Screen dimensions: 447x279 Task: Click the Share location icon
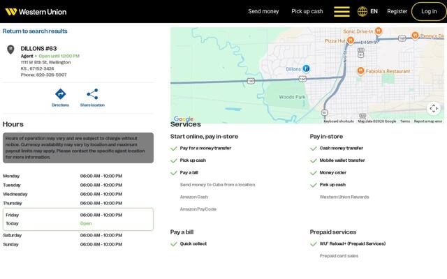coord(92,94)
